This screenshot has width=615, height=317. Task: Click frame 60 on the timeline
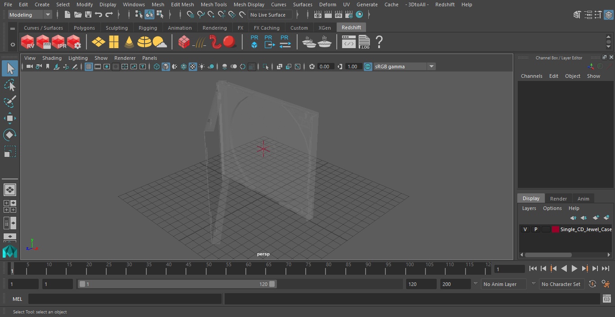[x=249, y=268]
